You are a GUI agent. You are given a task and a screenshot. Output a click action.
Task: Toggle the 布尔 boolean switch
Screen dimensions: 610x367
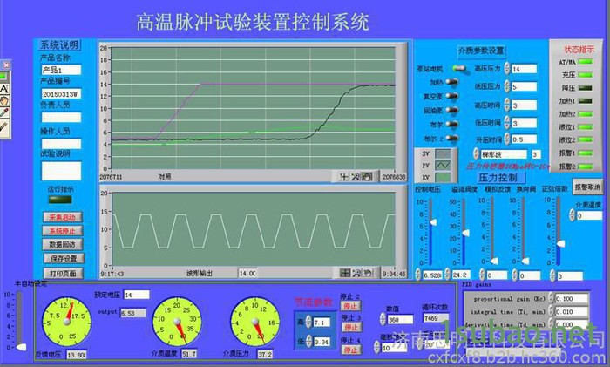[x=451, y=124]
